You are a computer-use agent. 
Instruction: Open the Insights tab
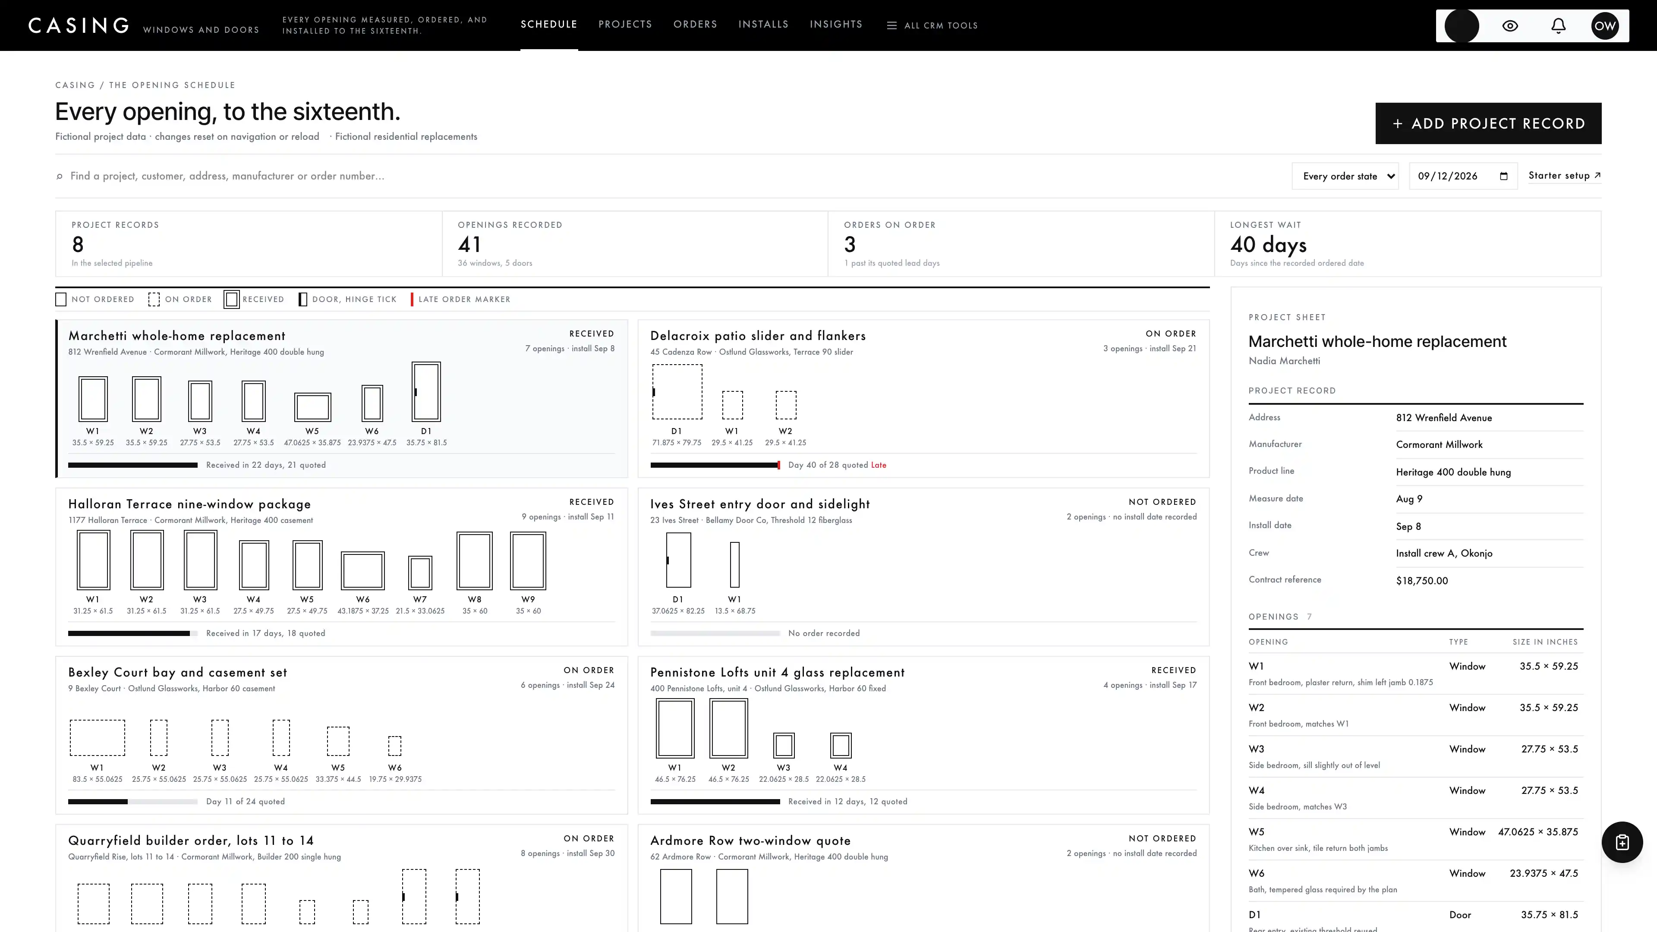pyautogui.click(x=836, y=25)
